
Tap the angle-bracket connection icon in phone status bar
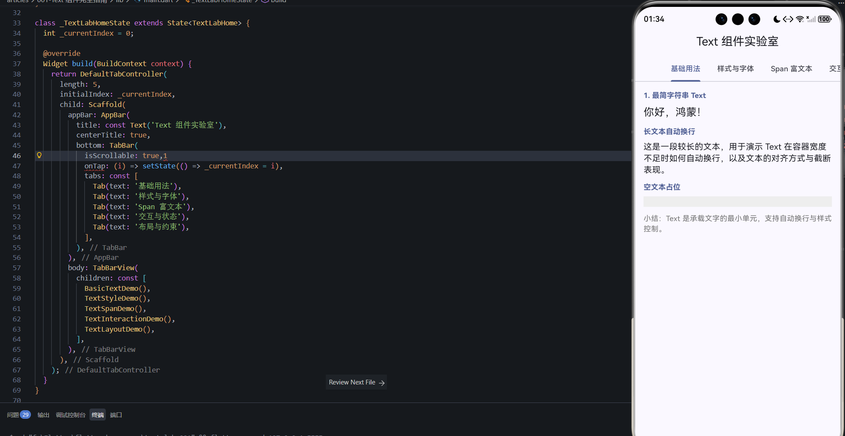(x=788, y=19)
